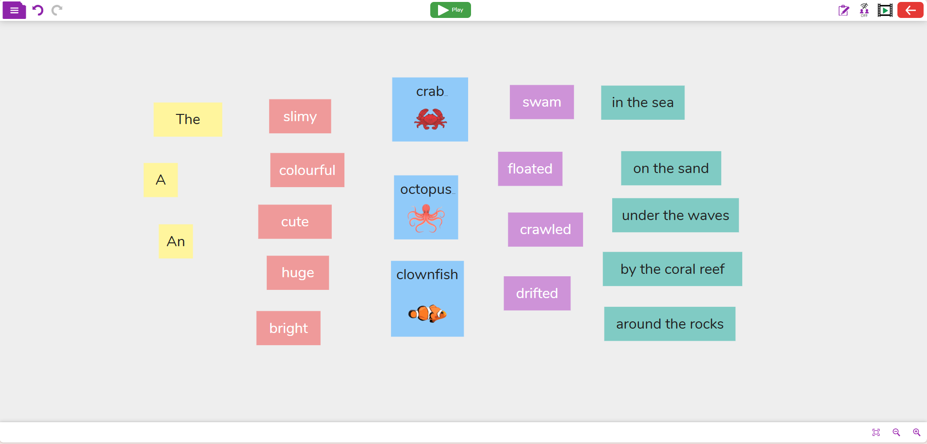Screen dimensions: 927x444
Task: Select the phrase 'by the coral reef'
Action: tap(672, 269)
